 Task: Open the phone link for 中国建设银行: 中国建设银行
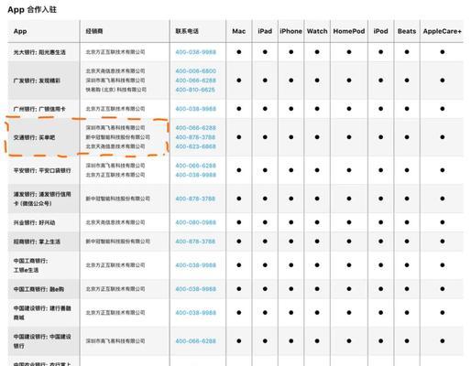click(x=195, y=341)
